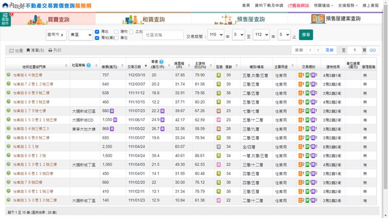Open start year dropdown showing 110
Viewport: 388px width, 218px height.
[x=216, y=35]
